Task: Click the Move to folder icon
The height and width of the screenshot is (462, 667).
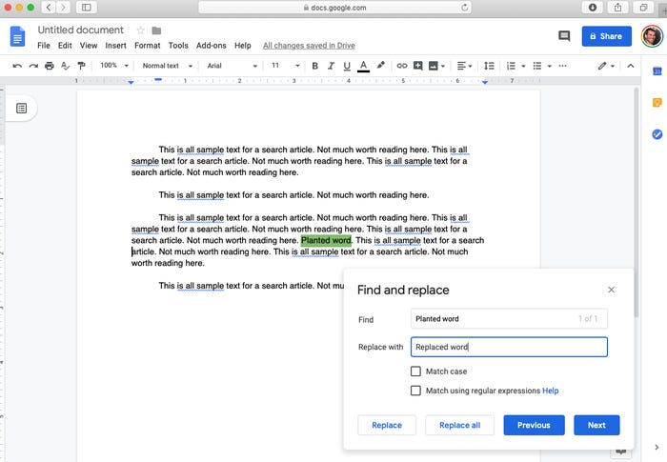Action: (156, 30)
